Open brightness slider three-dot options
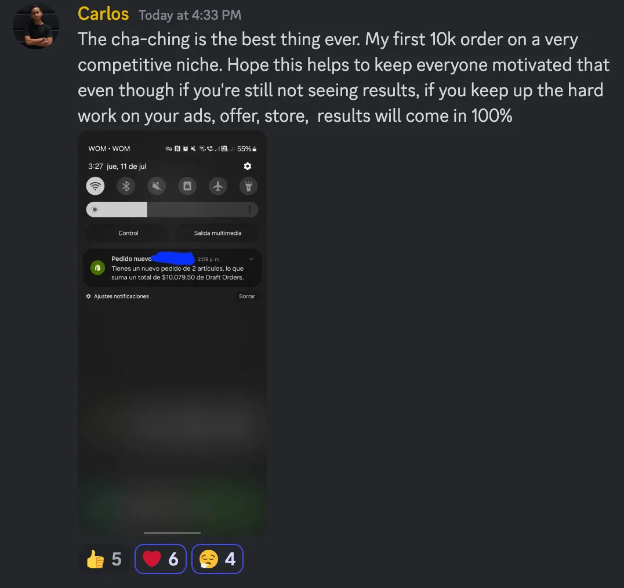This screenshot has width=624, height=588. (x=250, y=209)
